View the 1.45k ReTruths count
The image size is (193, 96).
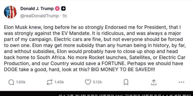click(x=59, y=82)
